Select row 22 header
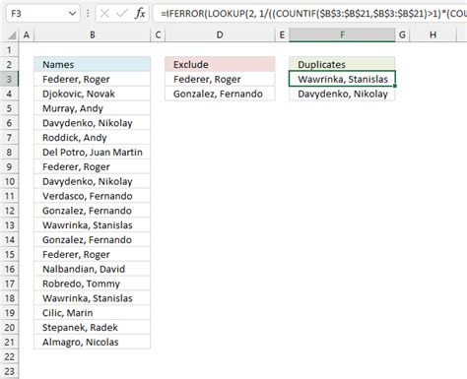Viewport: 467px width, 379px height. 9,356
